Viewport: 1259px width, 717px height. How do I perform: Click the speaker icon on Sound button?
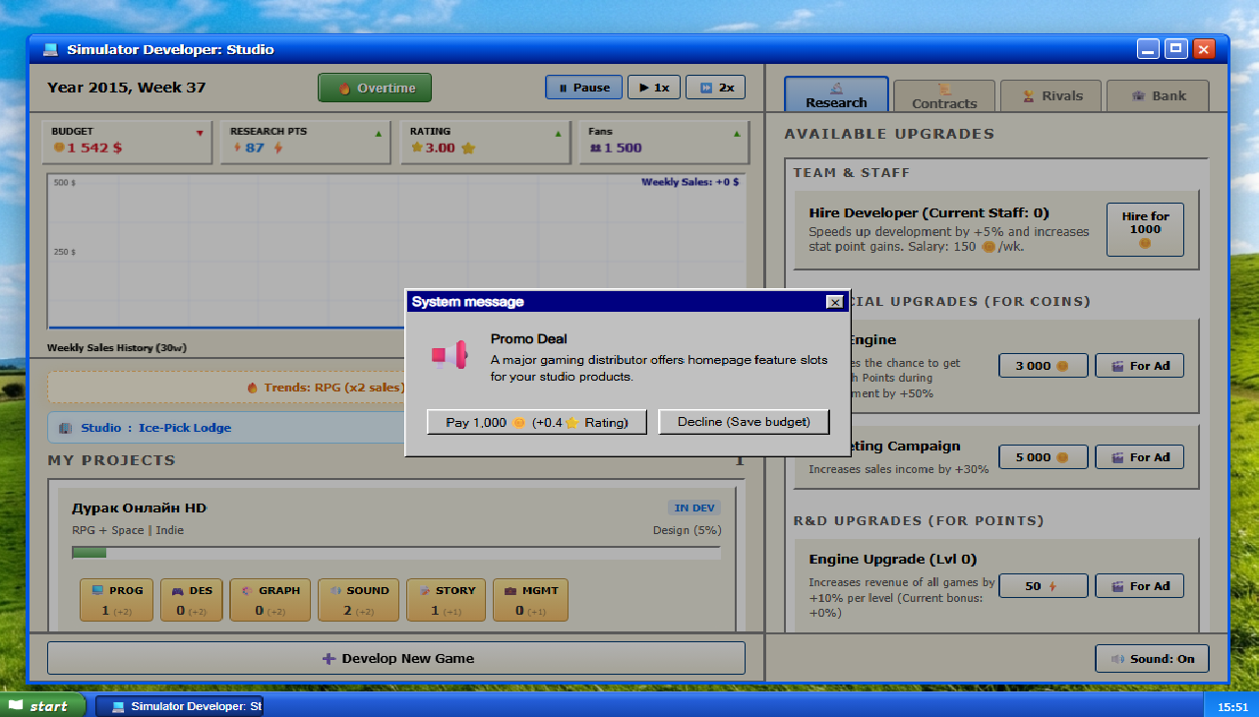[1118, 659]
